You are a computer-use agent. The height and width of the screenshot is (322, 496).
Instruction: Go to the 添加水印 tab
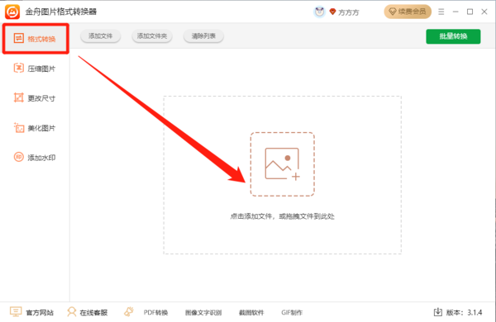coord(35,158)
